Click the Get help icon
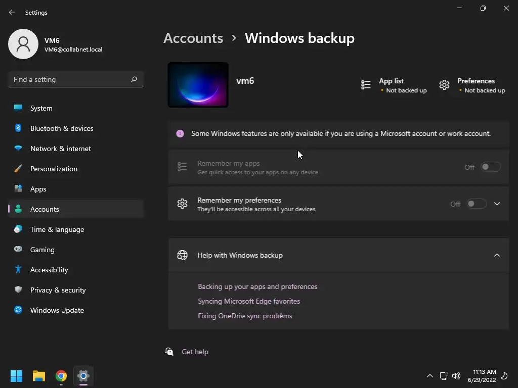The height and width of the screenshot is (388, 518). 169,352
